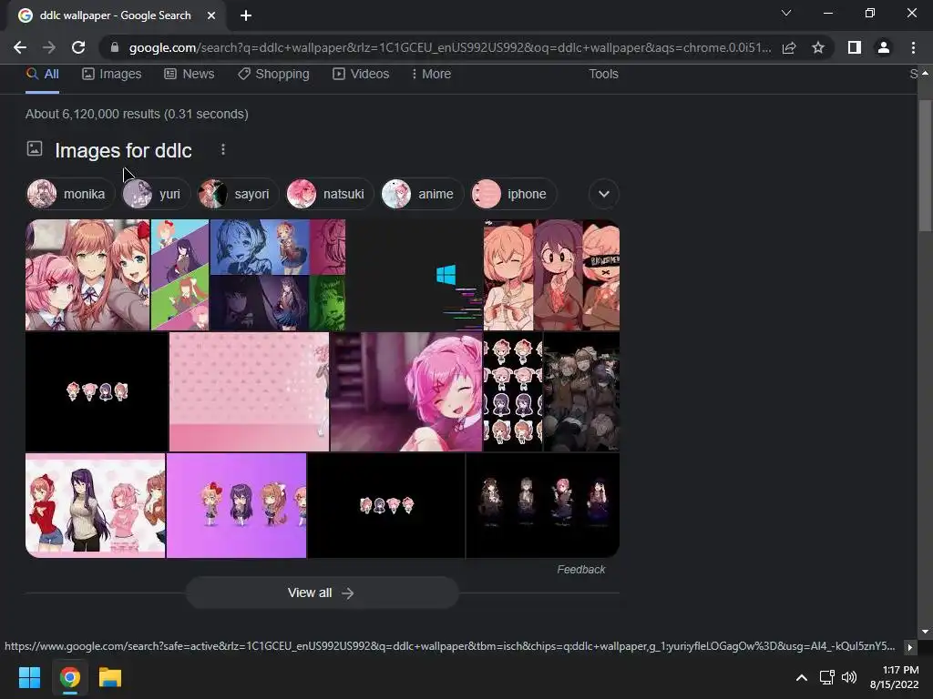Close the ddlc wallpaper tab
Screen dimensions: 933x699
pos(211,16)
